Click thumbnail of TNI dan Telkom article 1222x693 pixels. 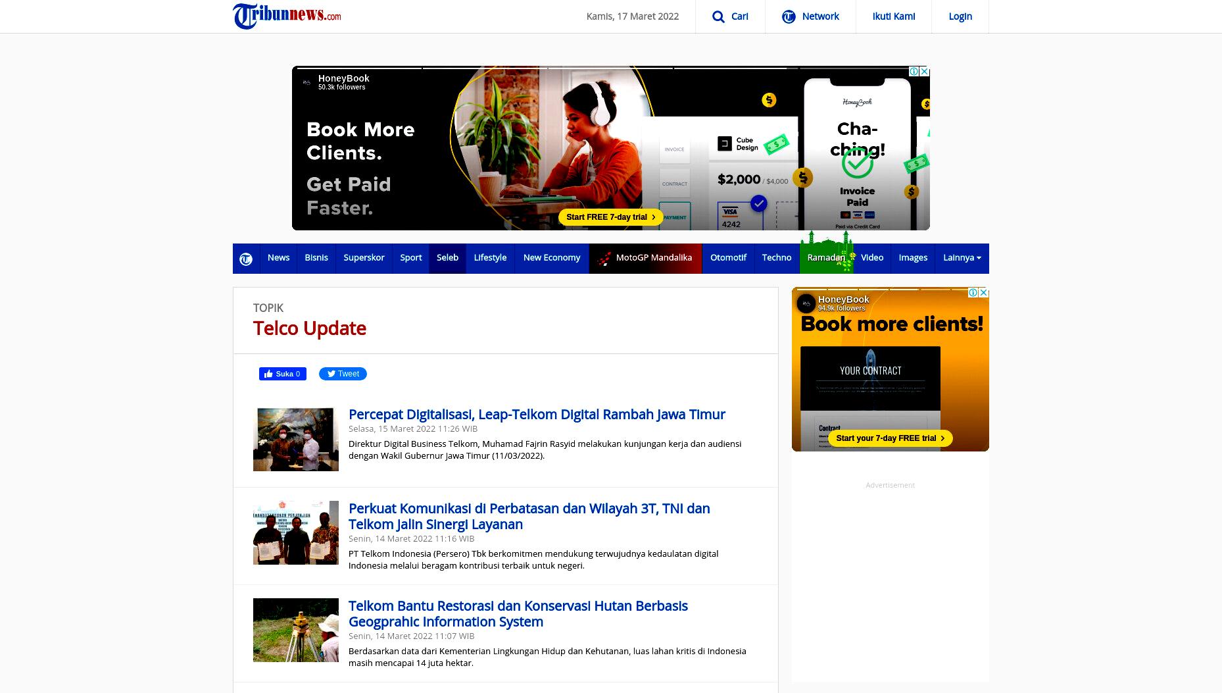(x=296, y=533)
